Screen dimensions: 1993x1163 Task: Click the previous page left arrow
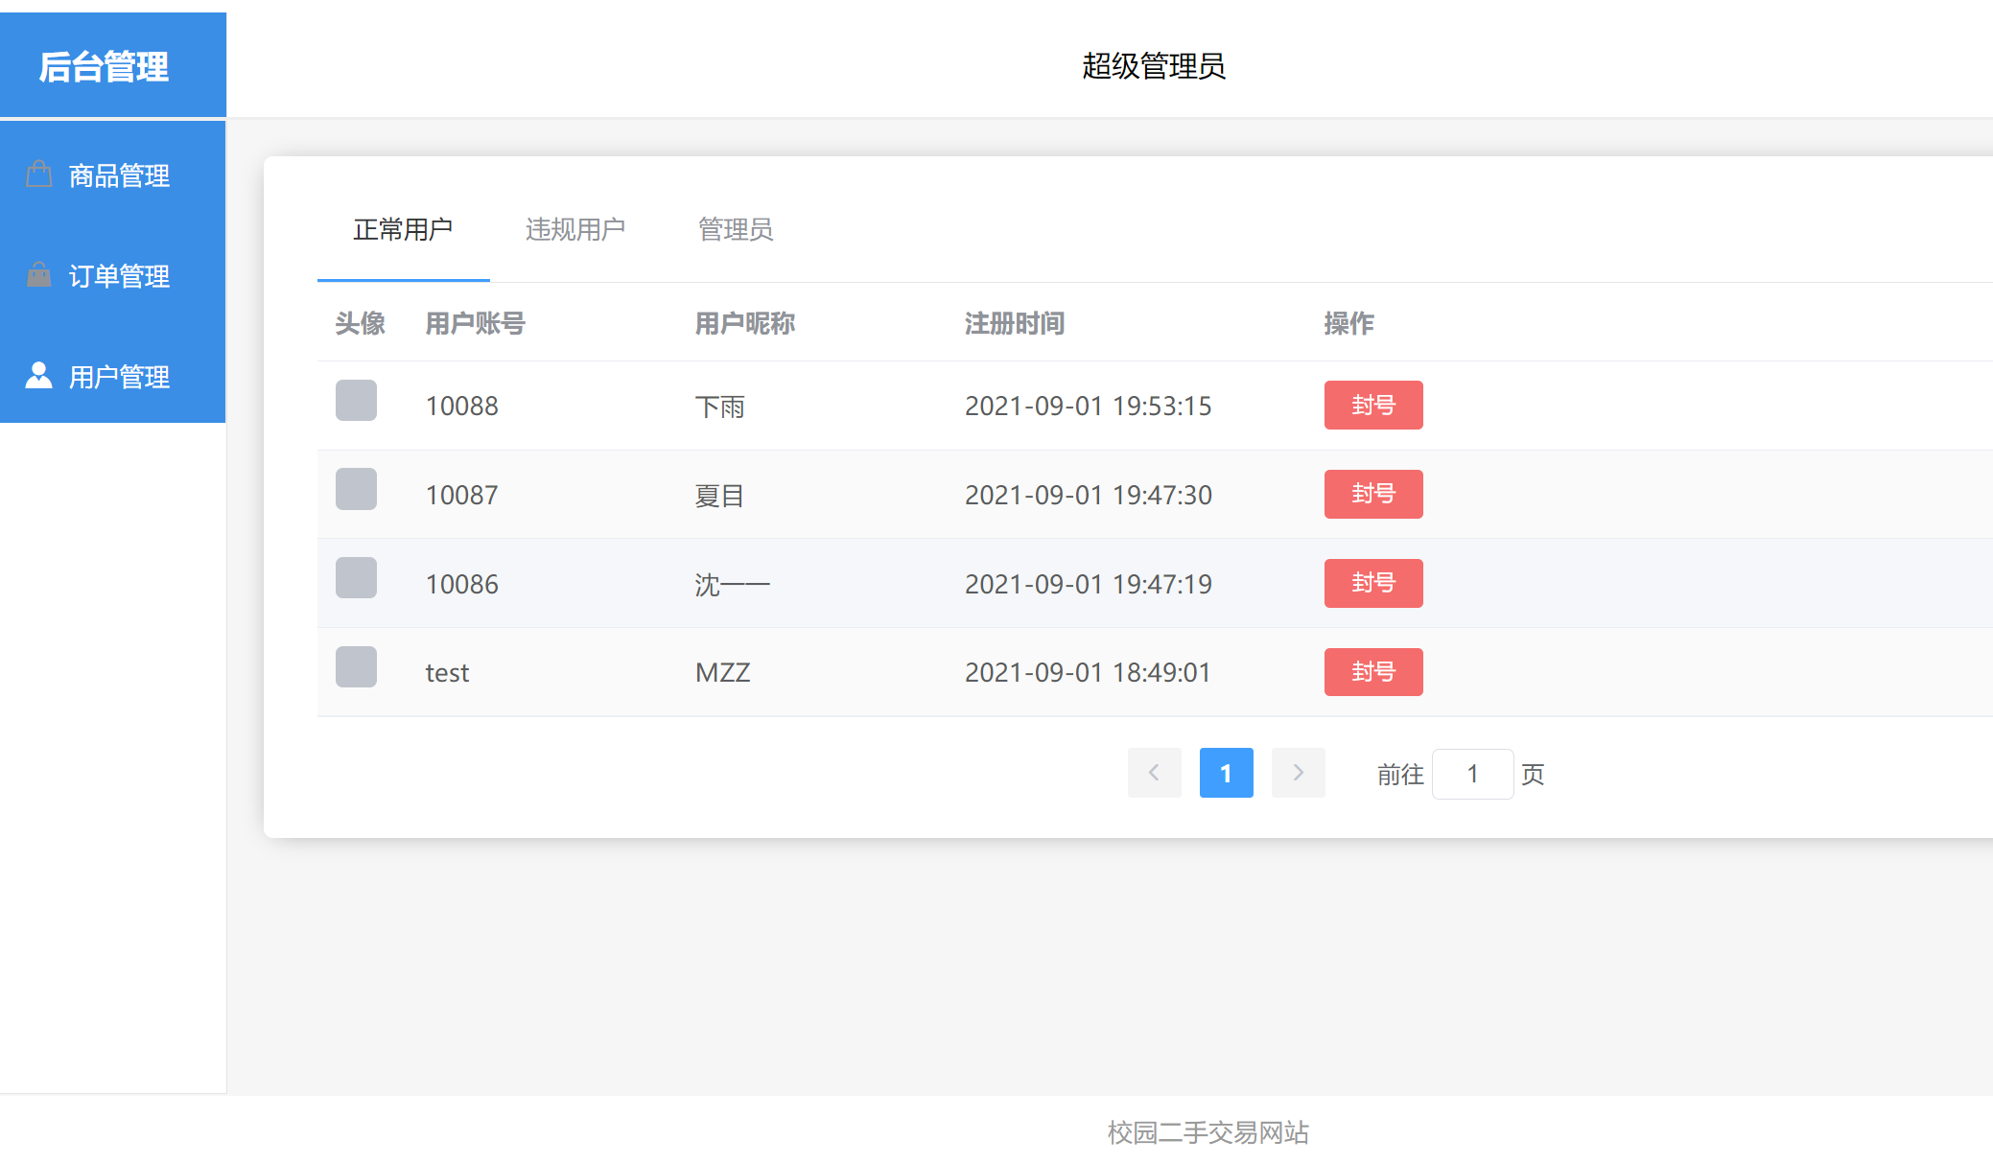[1154, 773]
